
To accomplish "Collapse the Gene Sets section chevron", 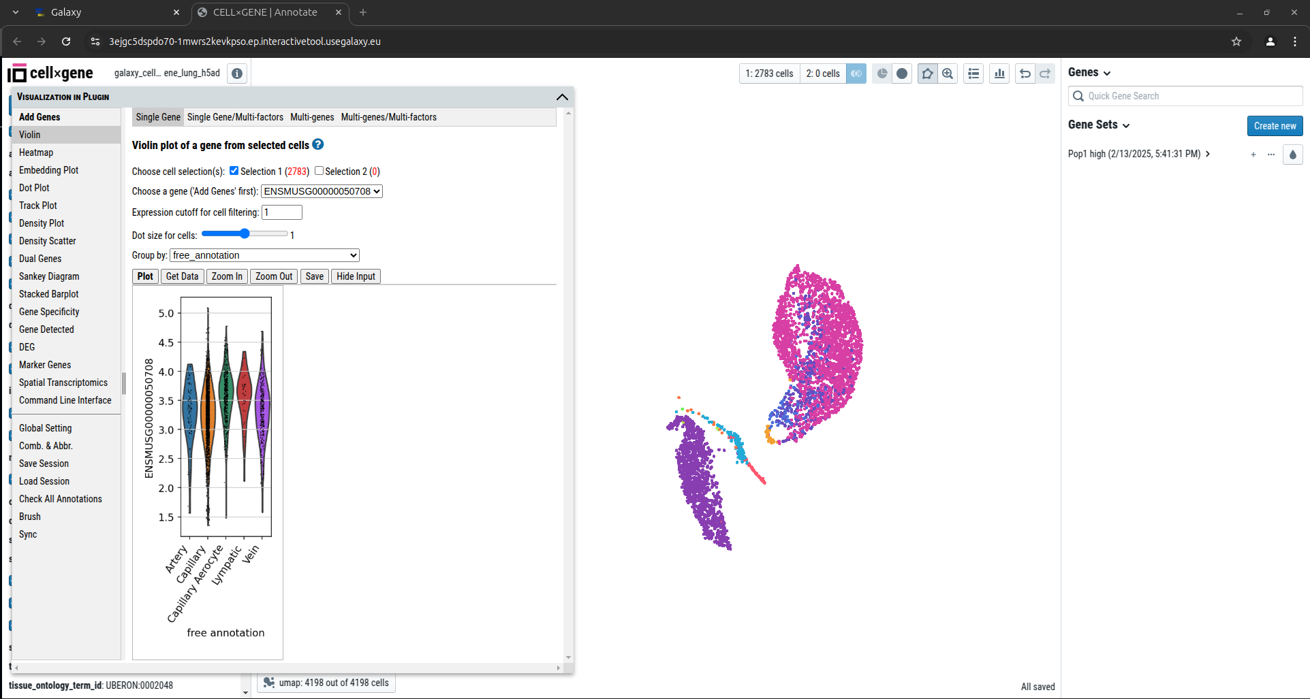I will (x=1126, y=125).
